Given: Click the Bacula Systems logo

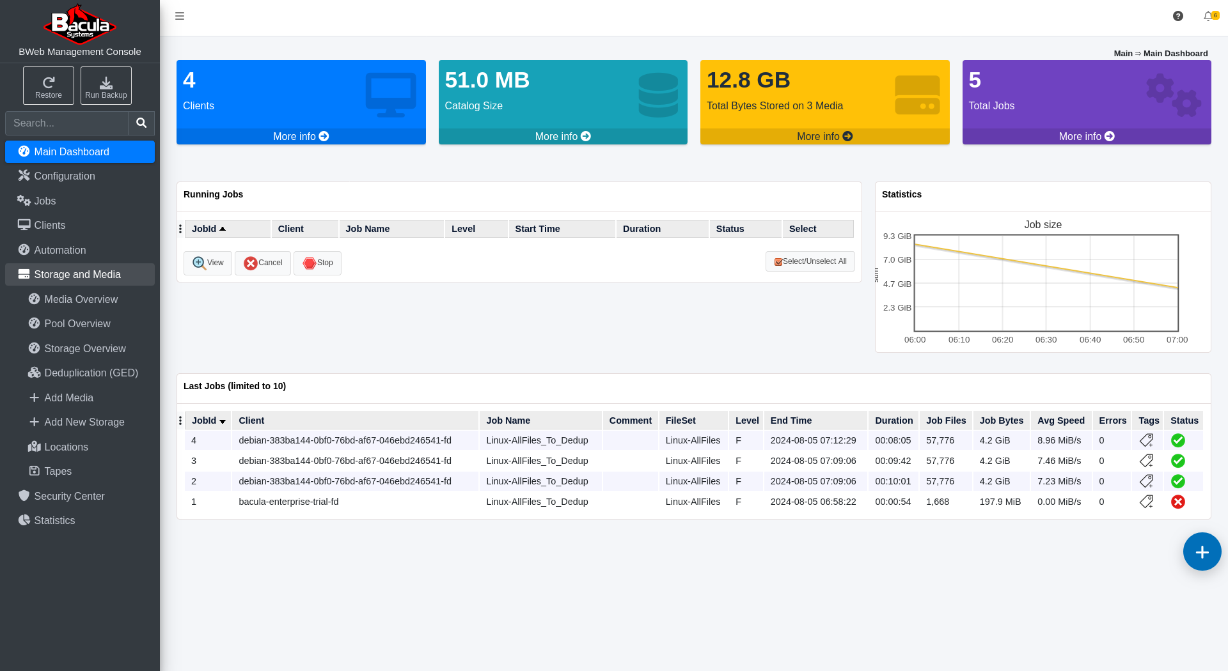Looking at the screenshot, I should coord(80,24).
